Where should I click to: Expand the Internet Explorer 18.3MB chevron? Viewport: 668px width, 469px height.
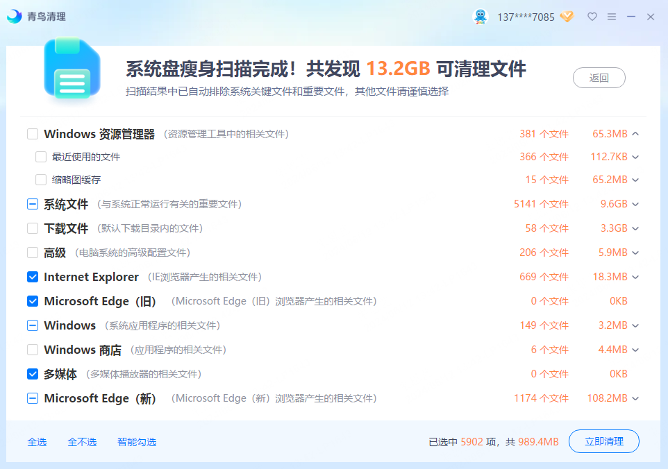coord(635,277)
